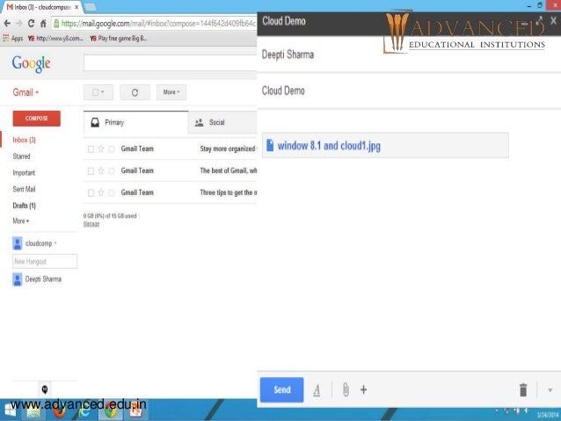Star The best of Gmail email
Image resolution: width=561 pixels, height=421 pixels.
click(x=101, y=171)
